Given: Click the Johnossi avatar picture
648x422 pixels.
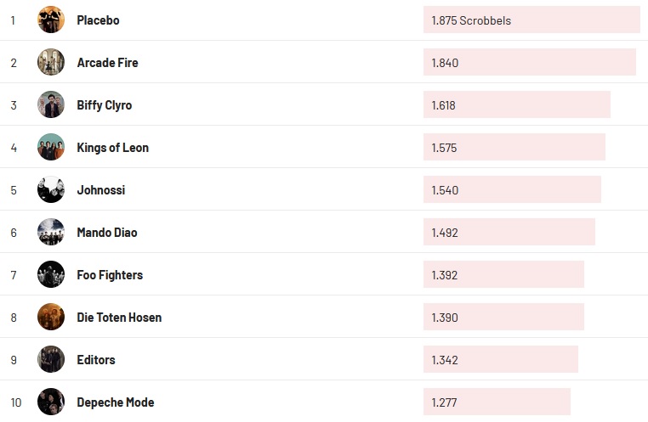Looking at the screenshot, I should click(x=51, y=189).
